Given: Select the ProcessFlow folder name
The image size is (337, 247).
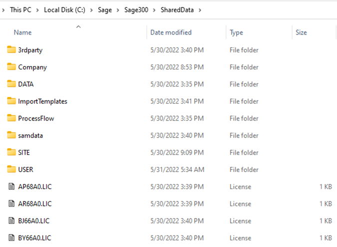Looking at the screenshot, I should (36, 118).
